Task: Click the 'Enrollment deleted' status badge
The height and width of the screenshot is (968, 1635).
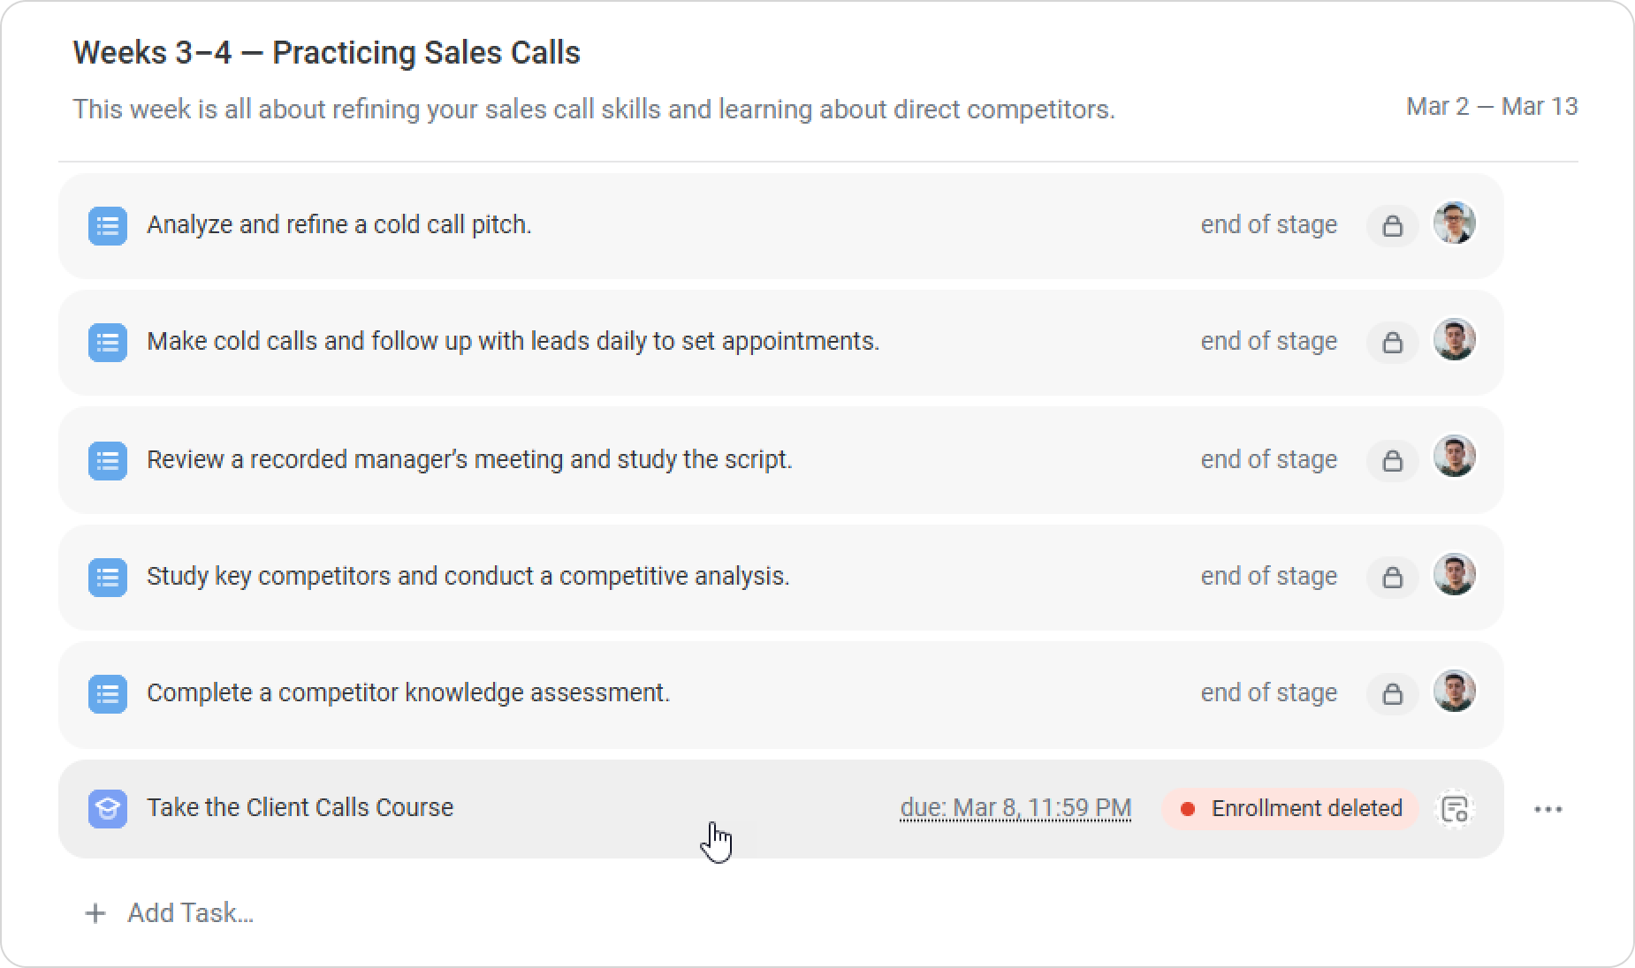Action: [1290, 809]
